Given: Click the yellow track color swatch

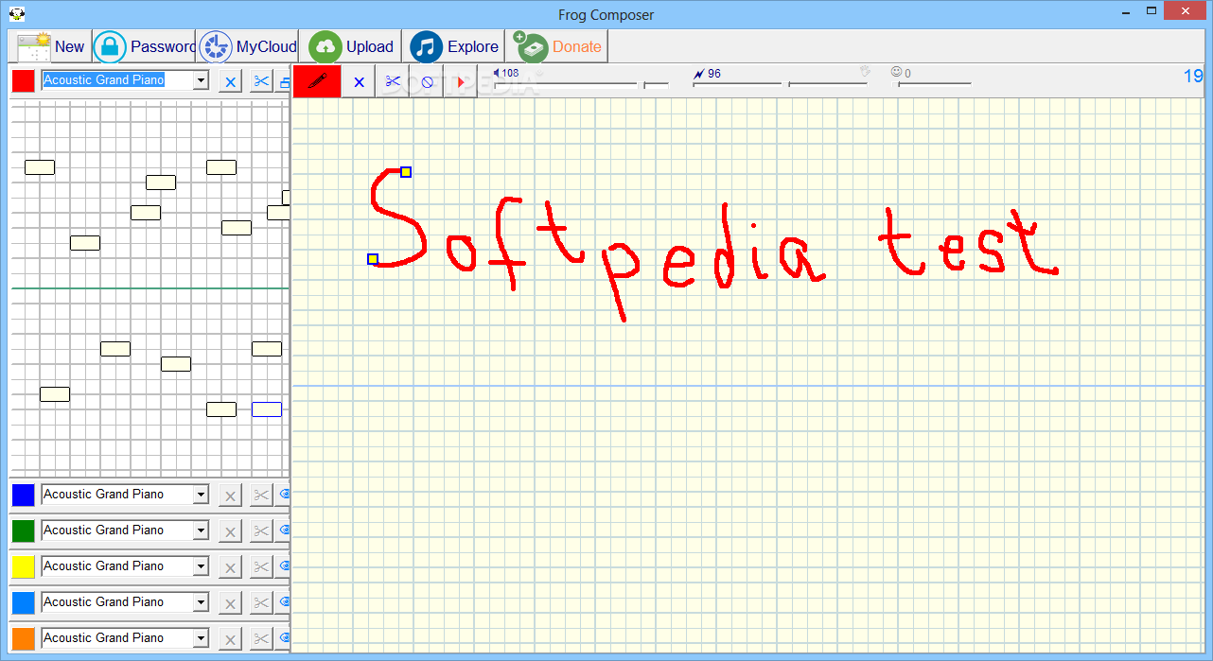Looking at the screenshot, I should [24, 567].
